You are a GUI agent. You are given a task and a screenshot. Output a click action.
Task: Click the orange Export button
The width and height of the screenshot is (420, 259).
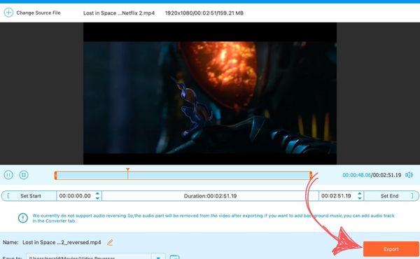pos(391,249)
